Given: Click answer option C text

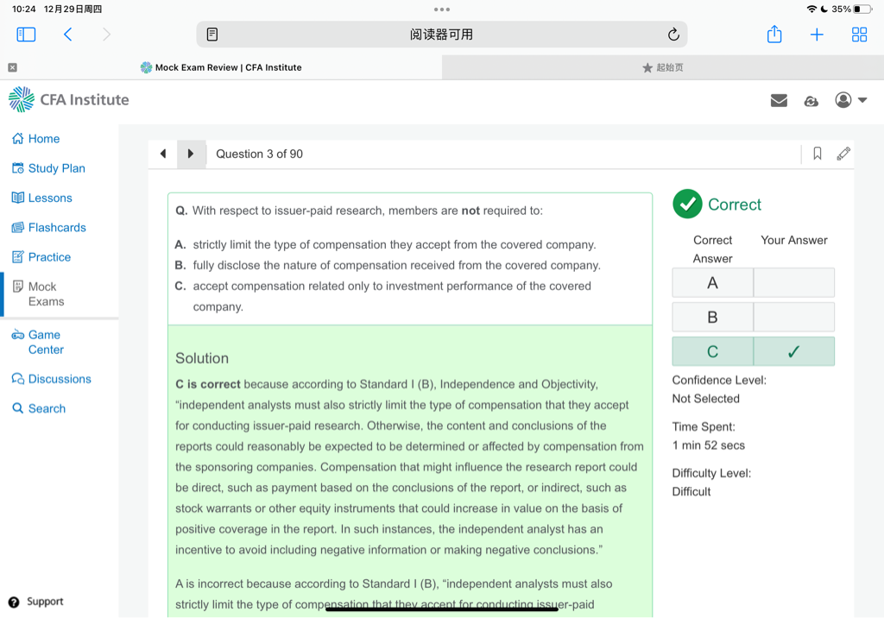Looking at the screenshot, I should 392,297.
